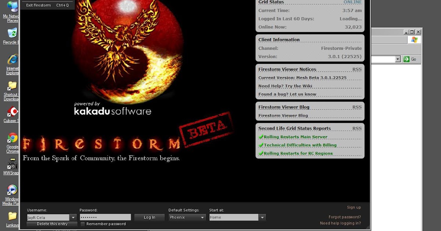Click the green check beside Rolling Restarts Main Server
Viewport: 441px width, 231px height.
click(261, 137)
